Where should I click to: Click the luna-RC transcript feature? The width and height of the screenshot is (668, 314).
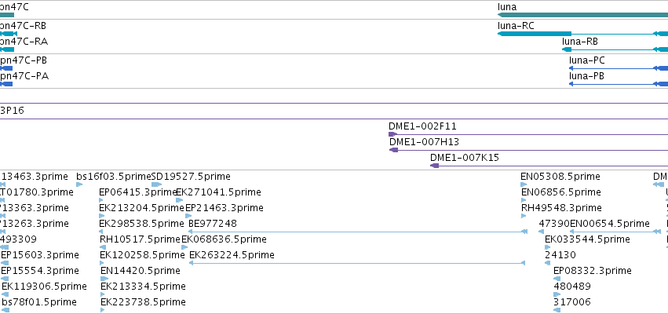coord(582,34)
